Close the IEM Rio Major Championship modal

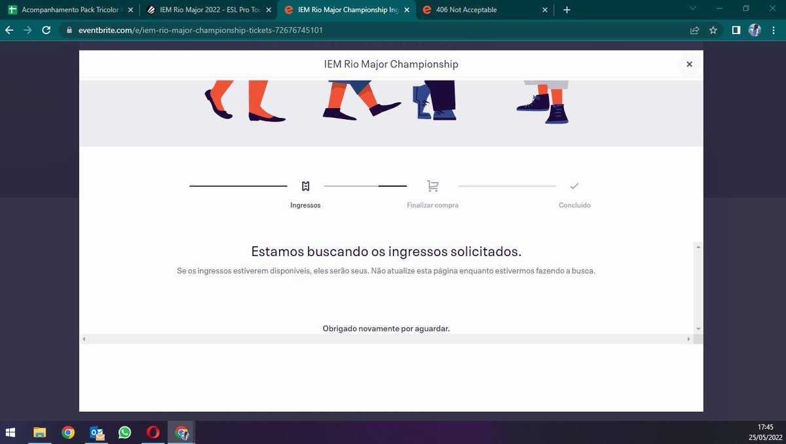click(689, 64)
